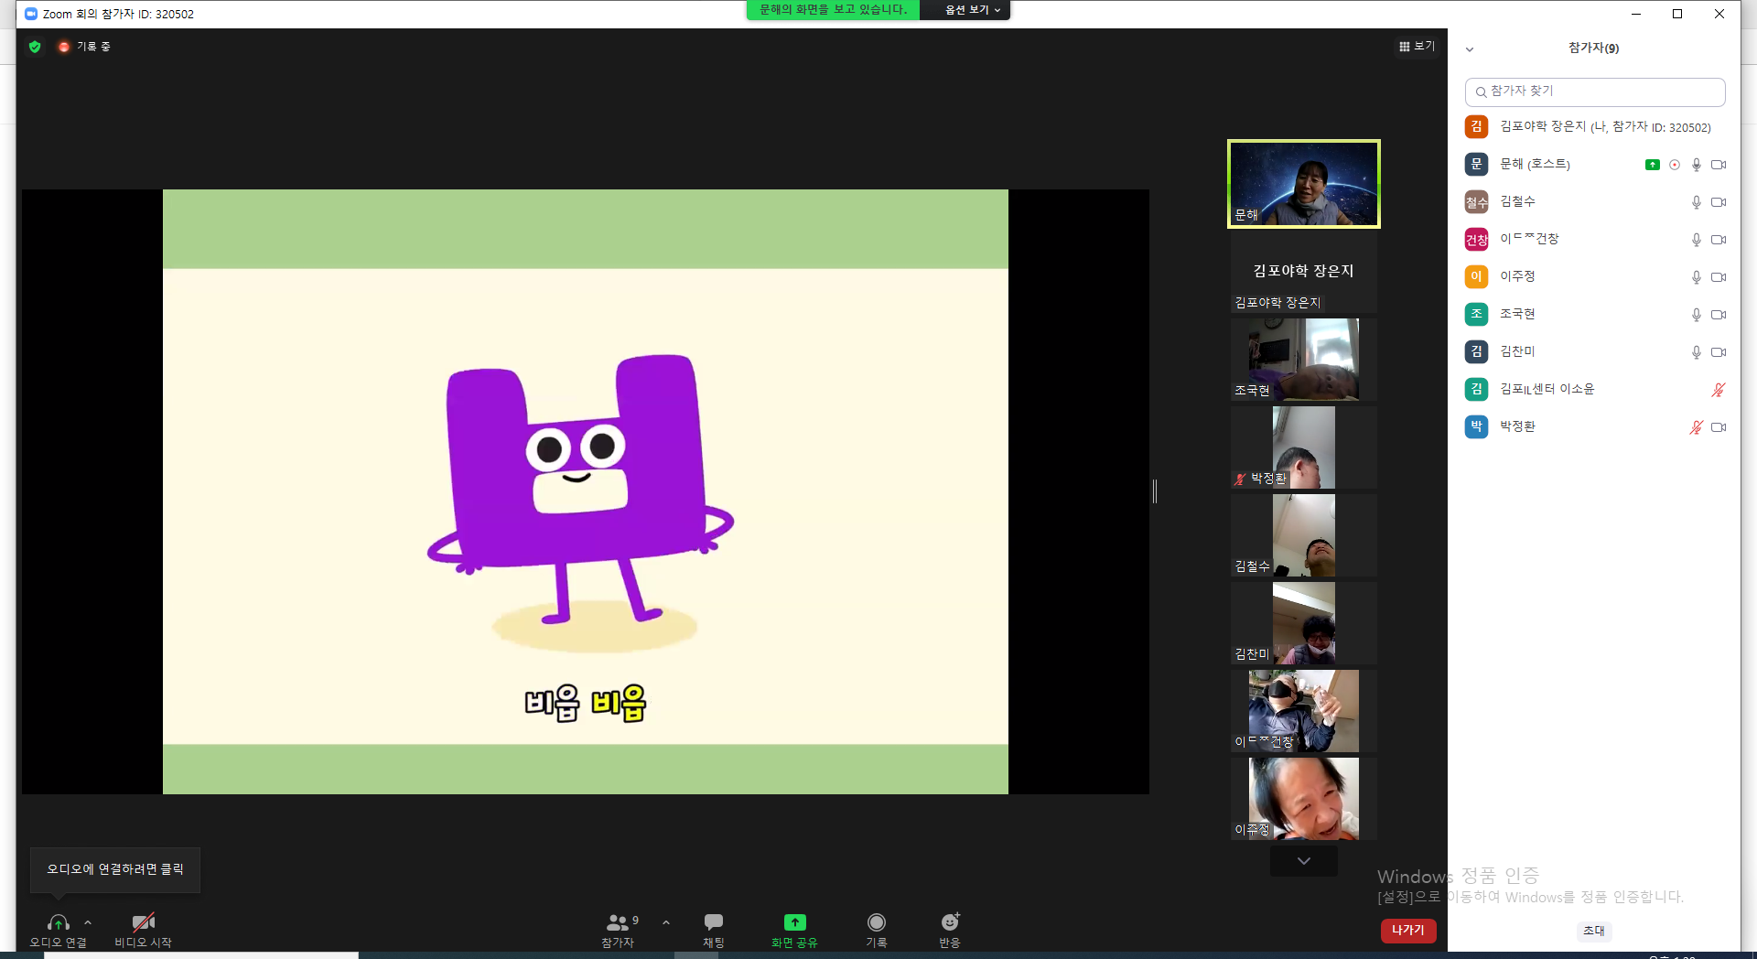Expand the arrow next to 참가자 button
The width and height of the screenshot is (1757, 959).
(x=666, y=922)
